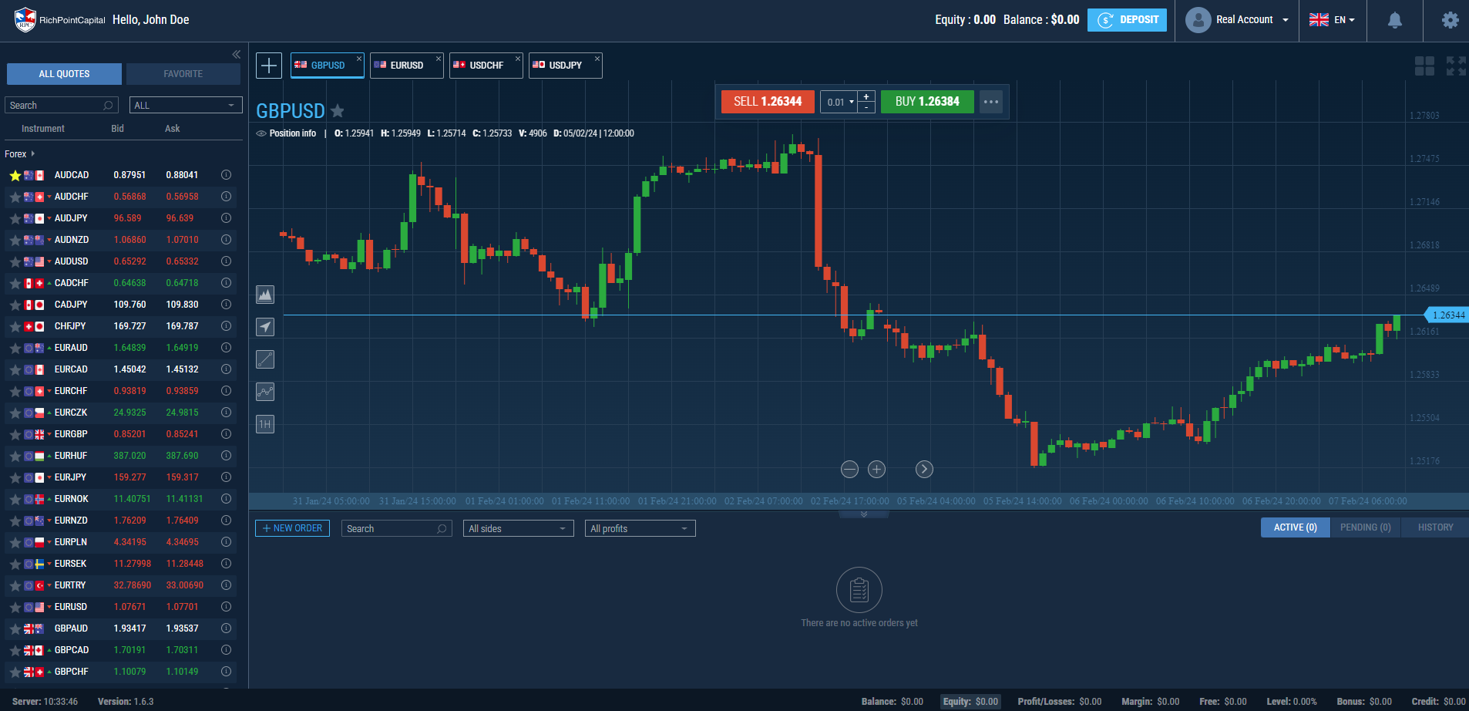
Task: Select the trend line drawing tool
Action: pos(265,359)
